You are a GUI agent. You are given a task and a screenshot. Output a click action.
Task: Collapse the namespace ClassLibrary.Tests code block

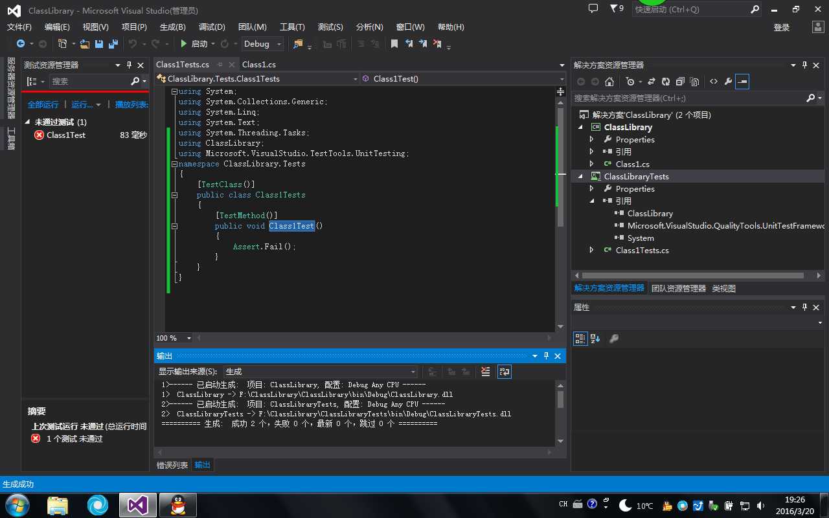point(174,164)
